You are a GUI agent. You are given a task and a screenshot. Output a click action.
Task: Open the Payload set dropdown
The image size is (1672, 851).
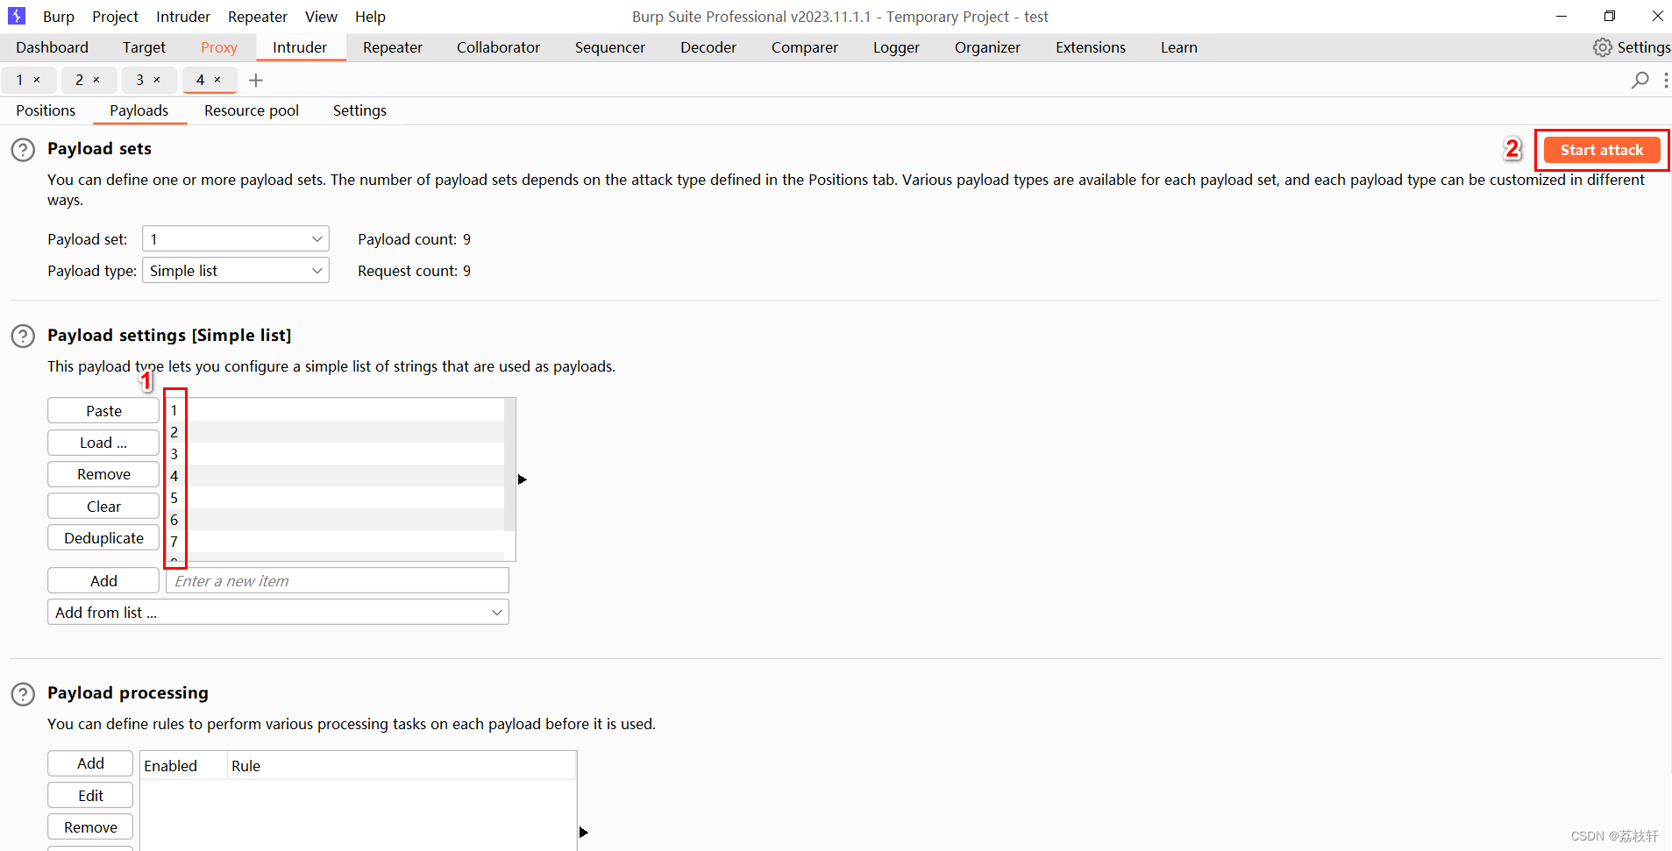pos(235,239)
